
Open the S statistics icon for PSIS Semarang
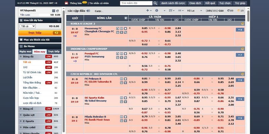point(121,57)
